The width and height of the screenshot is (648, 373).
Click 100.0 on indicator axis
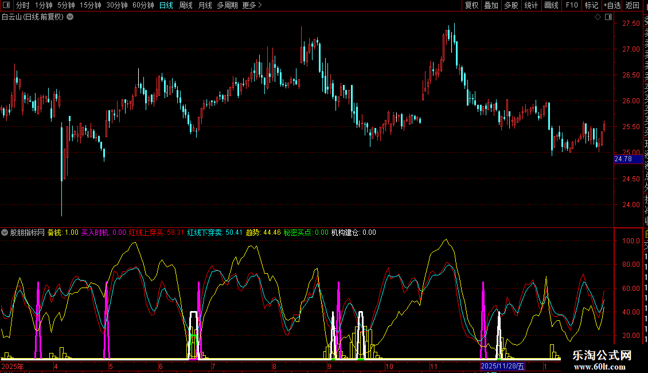631,240
